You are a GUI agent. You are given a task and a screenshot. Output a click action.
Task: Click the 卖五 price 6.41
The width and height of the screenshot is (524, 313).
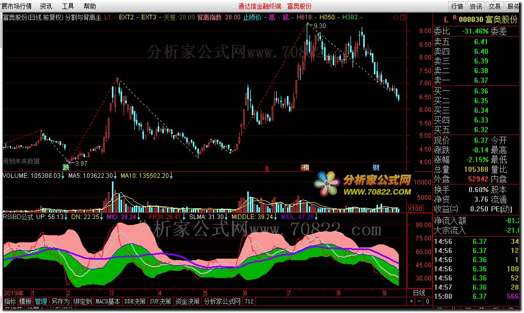coord(481,42)
